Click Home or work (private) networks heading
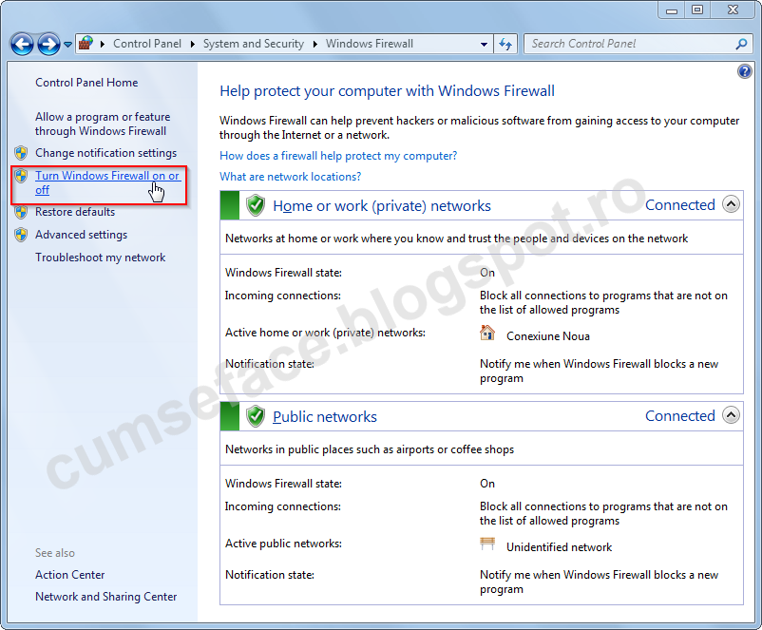 [382, 205]
